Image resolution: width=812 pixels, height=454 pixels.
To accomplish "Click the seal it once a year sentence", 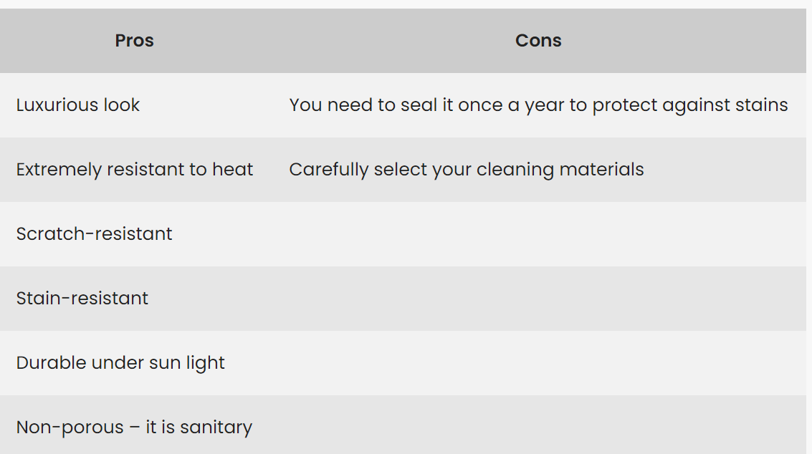I will pyautogui.click(x=538, y=105).
